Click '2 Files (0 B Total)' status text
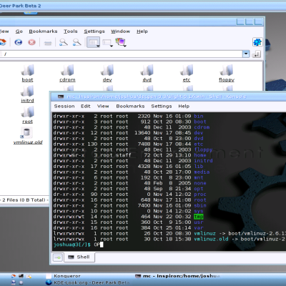286x286 pixels. click(x=24, y=199)
